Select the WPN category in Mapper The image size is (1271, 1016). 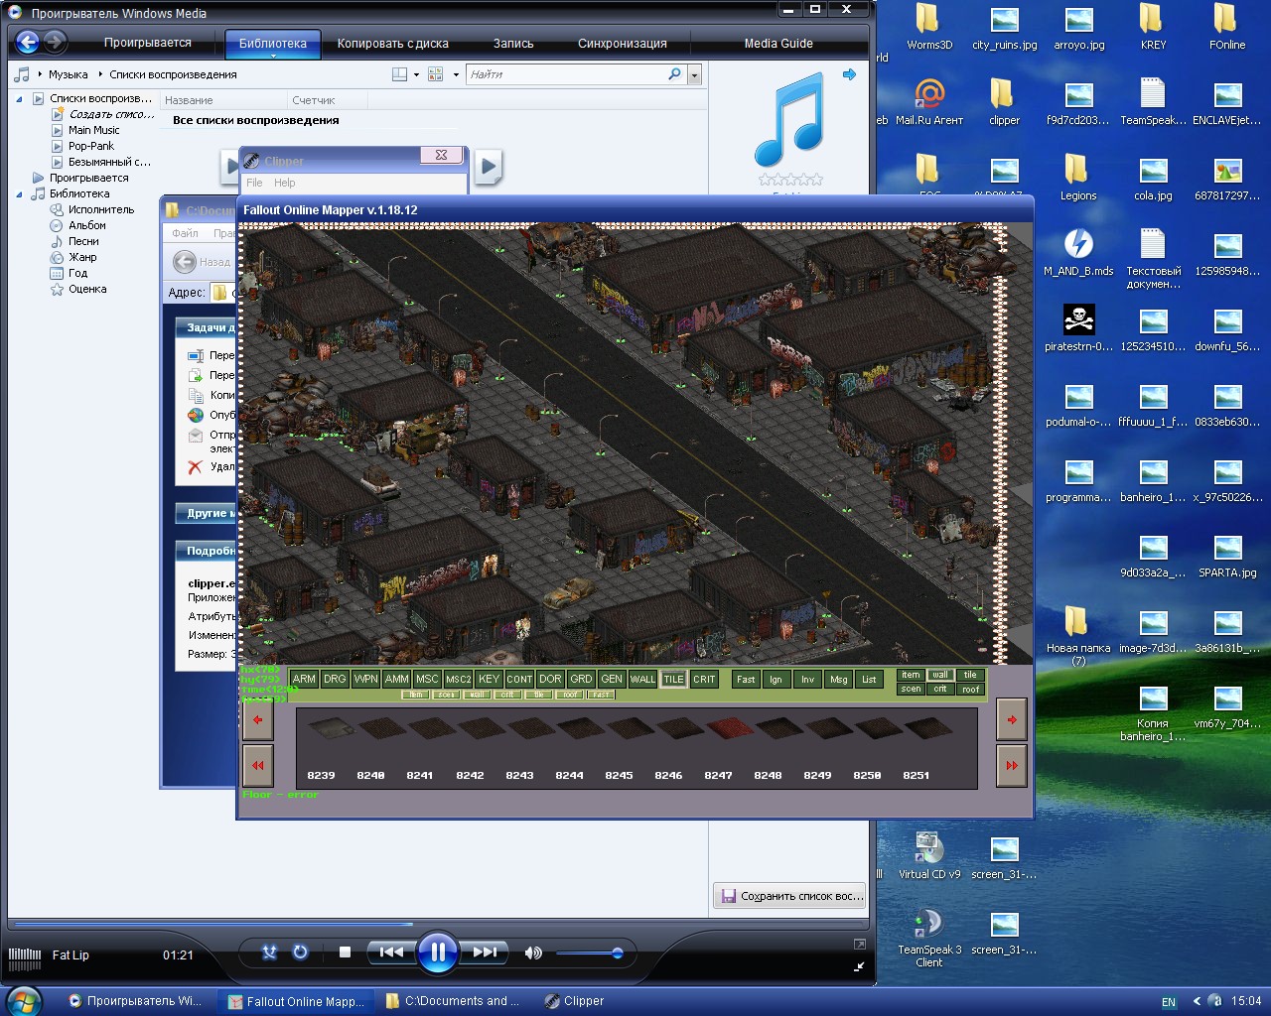[x=365, y=679]
